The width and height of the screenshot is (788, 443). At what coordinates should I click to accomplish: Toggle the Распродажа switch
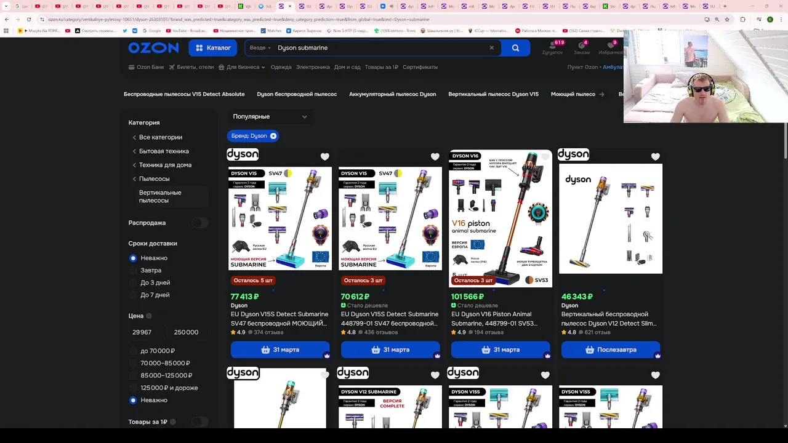199,223
